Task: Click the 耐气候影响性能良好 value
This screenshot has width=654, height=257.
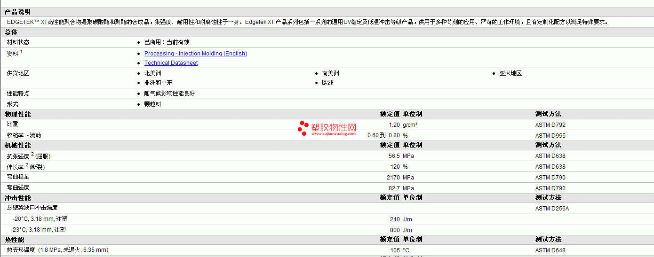Action: (169, 93)
